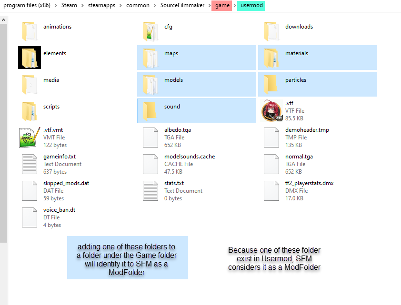Click the scrollbar up arrow
This screenshot has width=401, height=305.
click(x=4, y=20)
